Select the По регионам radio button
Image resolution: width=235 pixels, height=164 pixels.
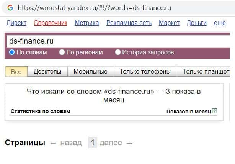62,52
